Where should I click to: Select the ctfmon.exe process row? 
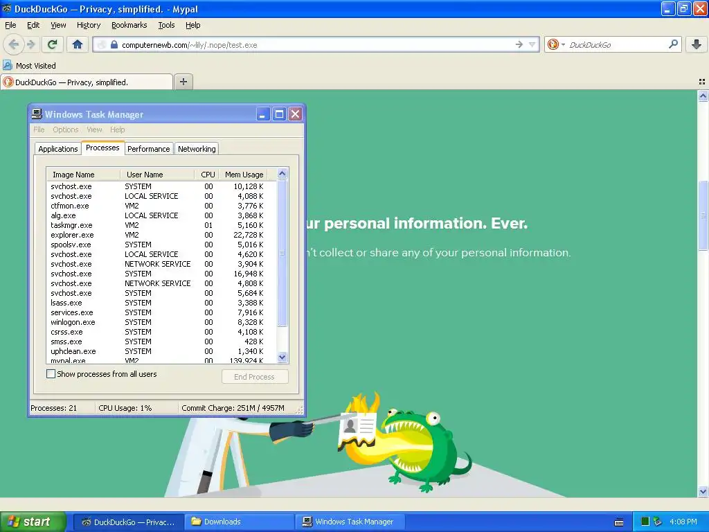pos(161,206)
